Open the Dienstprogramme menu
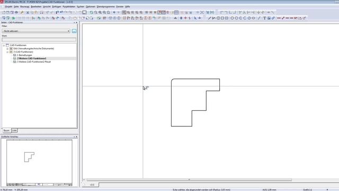The height and width of the screenshot is (191, 339). click(x=105, y=7)
